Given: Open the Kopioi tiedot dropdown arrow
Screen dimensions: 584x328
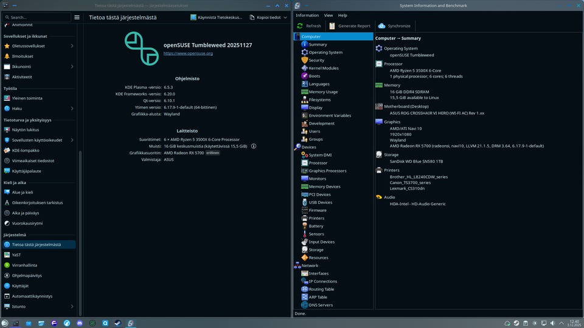Looking at the screenshot, I should point(285,18).
